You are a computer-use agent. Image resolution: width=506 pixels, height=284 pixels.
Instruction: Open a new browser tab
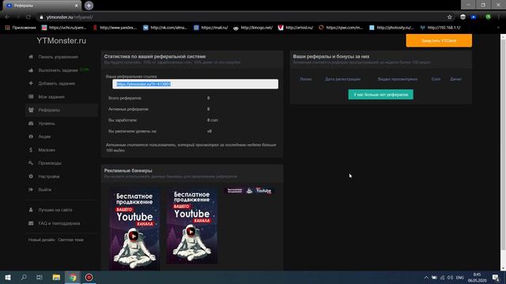[x=89, y=6]
